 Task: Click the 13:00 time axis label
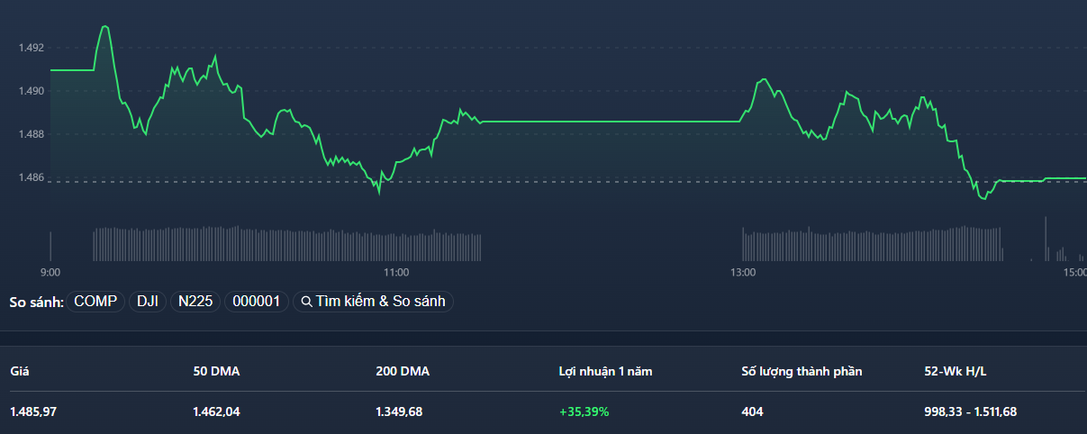pyautogui.click(x=743, y=272)
